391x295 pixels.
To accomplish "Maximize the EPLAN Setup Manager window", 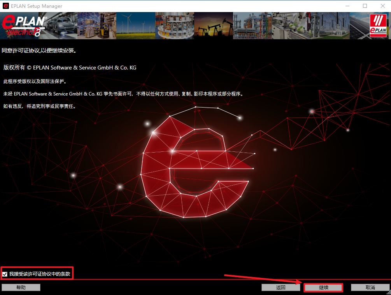I will pos(365,6).
